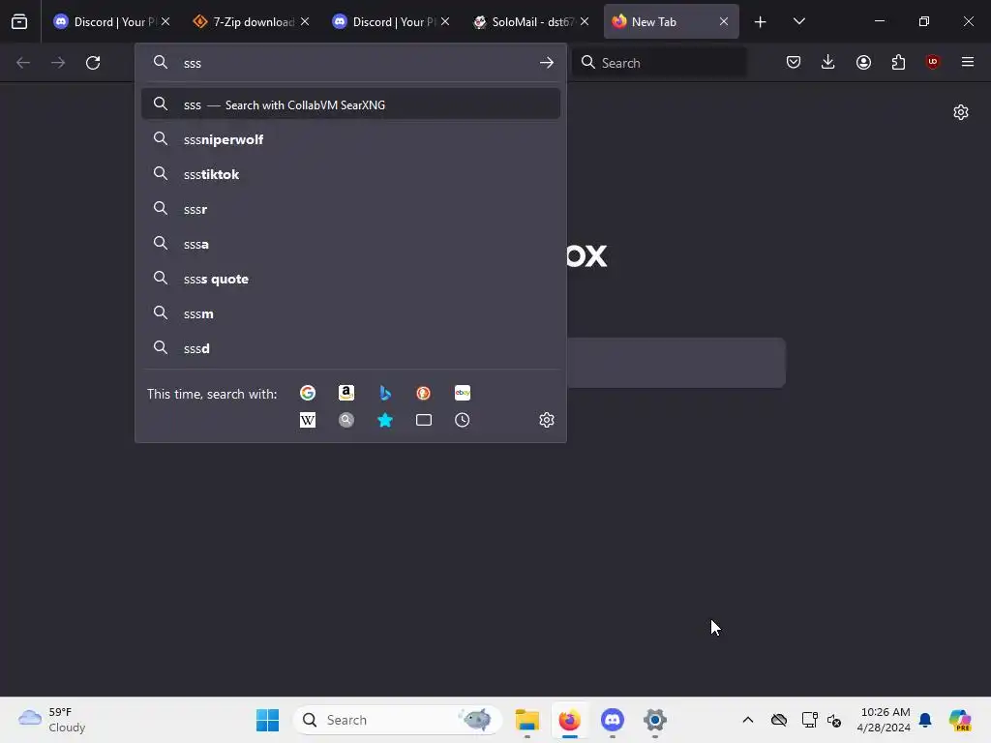Open the OneDrive cloud tray icon
Viewport: 991px width, 743px height.
click(779, 720)
